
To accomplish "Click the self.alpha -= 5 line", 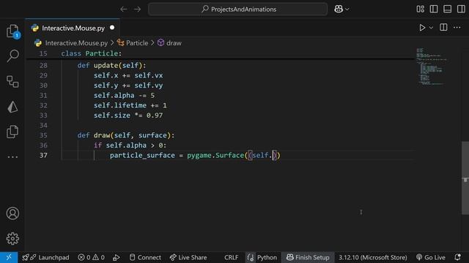I will (x=124, y=96).
